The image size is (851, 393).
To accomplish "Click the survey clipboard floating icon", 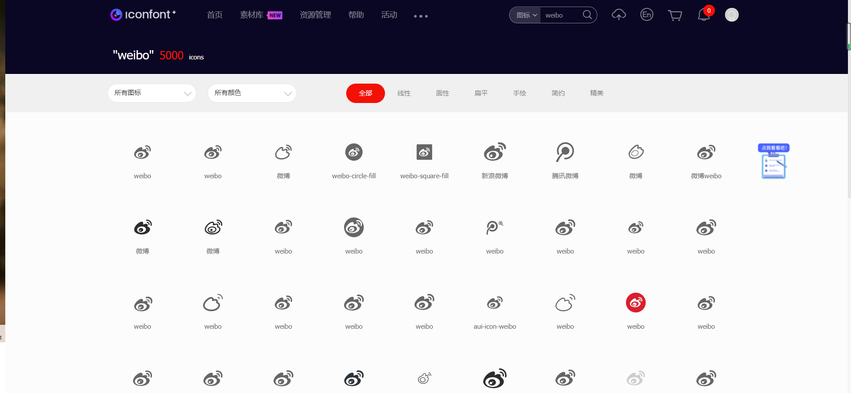I will [x=773, y=161].
